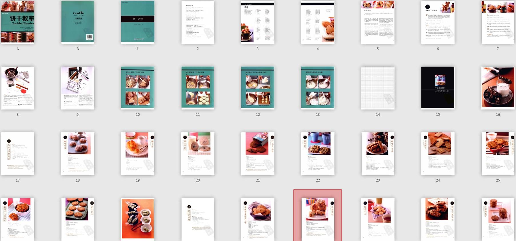
Task: Open page thumbnail 21 with pink gift box
Action: [258, 154]
